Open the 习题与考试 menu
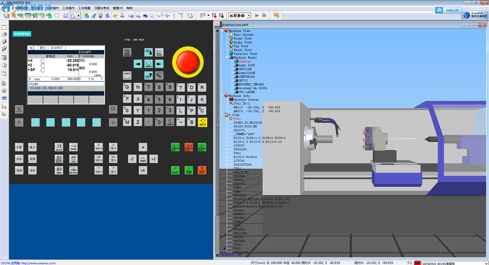The image size is (489, 265). (102, 8)
